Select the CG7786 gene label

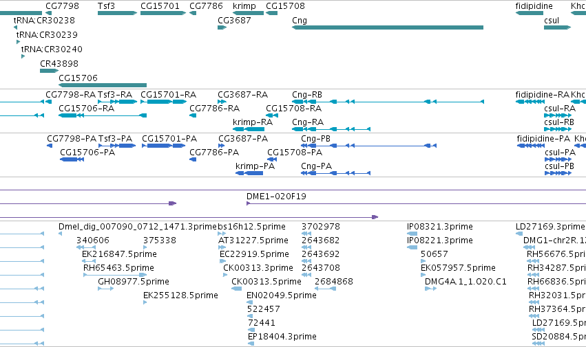[206, 6]
